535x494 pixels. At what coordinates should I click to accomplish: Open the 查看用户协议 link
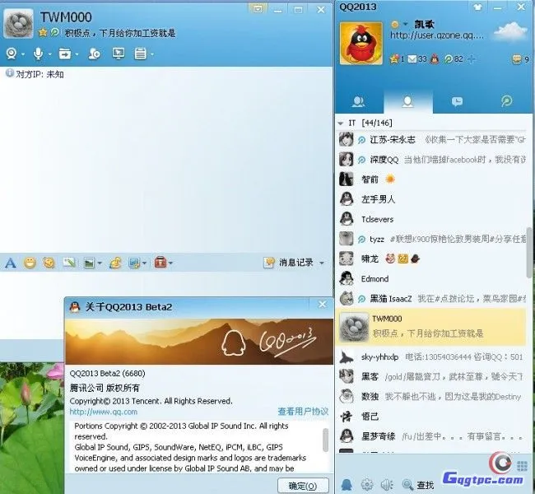click(303, 412)
